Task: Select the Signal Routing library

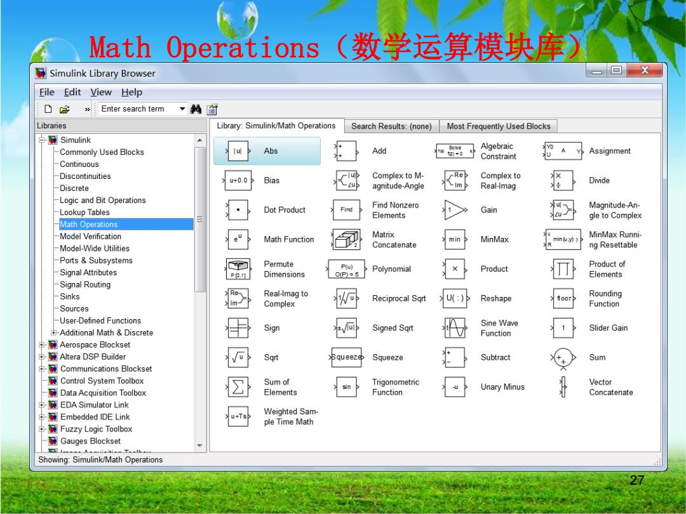Action: click(85, 284)
